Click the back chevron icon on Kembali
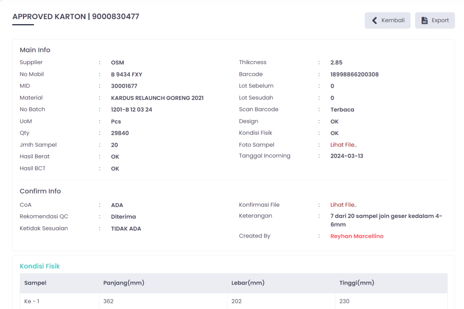Viewport: 464px width, 309px height. (374, 20)
